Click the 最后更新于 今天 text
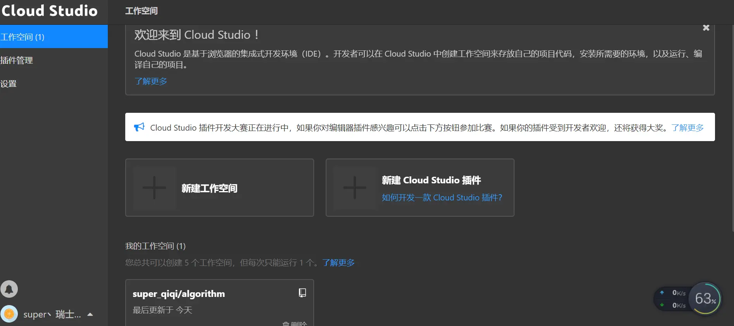Viewport: 734px width, 326px height. pyautogui.click(x=162, y=310)
